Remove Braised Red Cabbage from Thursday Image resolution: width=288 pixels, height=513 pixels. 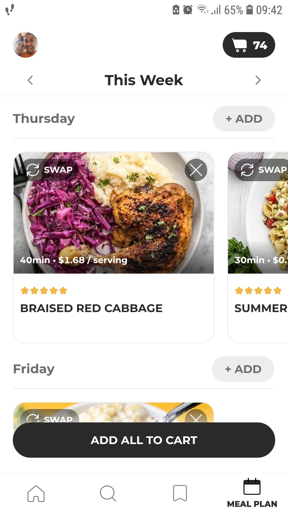196,170
